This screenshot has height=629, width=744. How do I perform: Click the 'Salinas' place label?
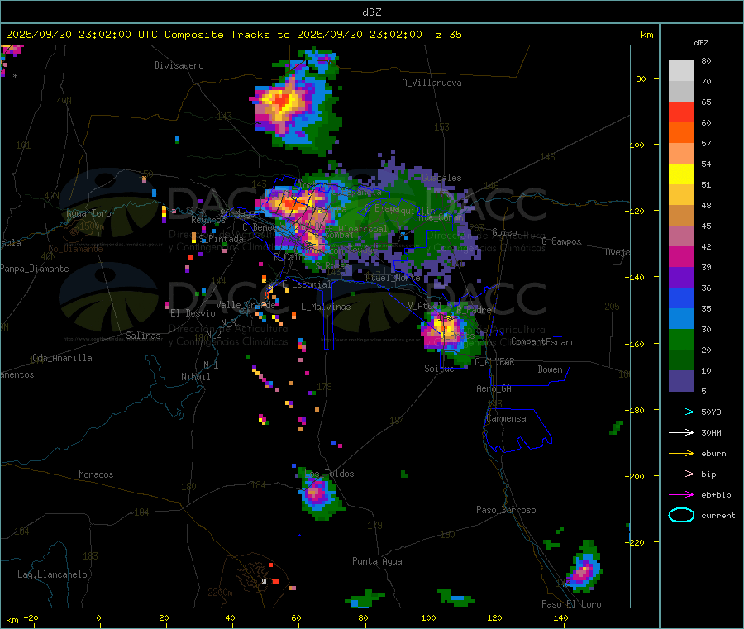(x=143, y=336)
